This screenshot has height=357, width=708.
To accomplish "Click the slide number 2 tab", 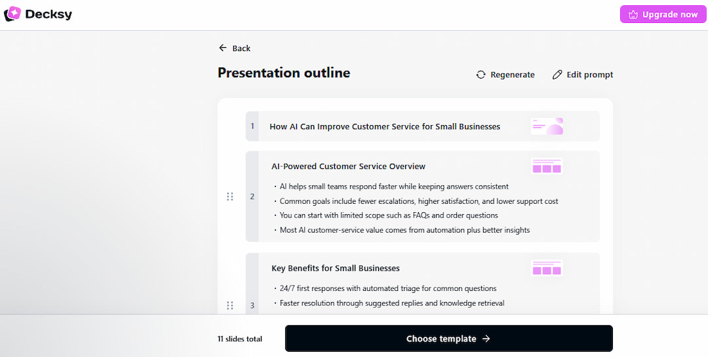I will pyautogui.click(x=252, y=197).
